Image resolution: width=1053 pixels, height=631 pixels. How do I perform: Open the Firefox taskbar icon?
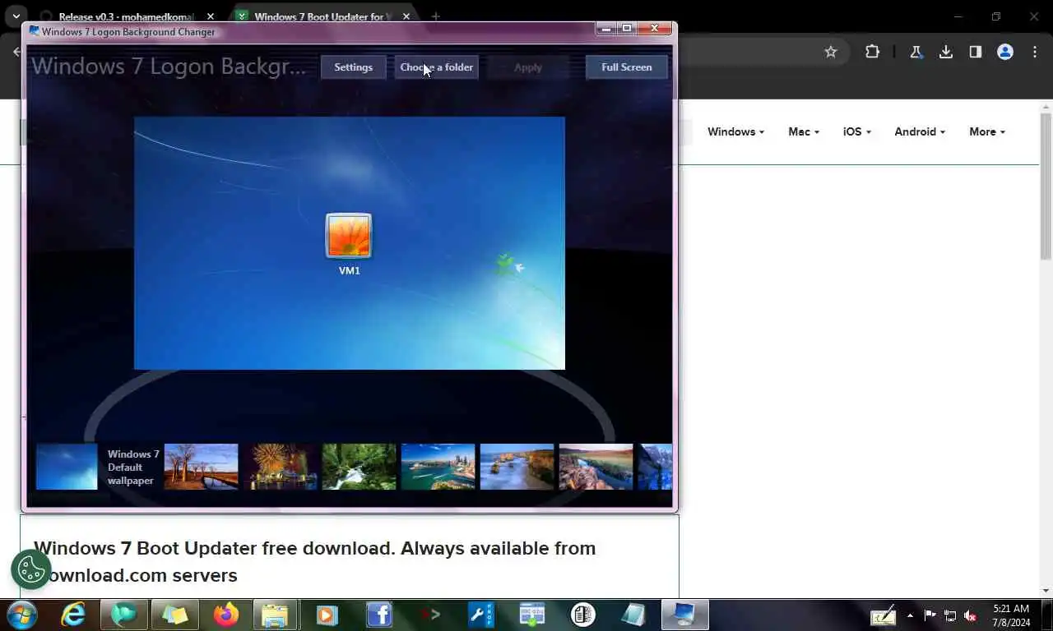click(x=225, y=615)
